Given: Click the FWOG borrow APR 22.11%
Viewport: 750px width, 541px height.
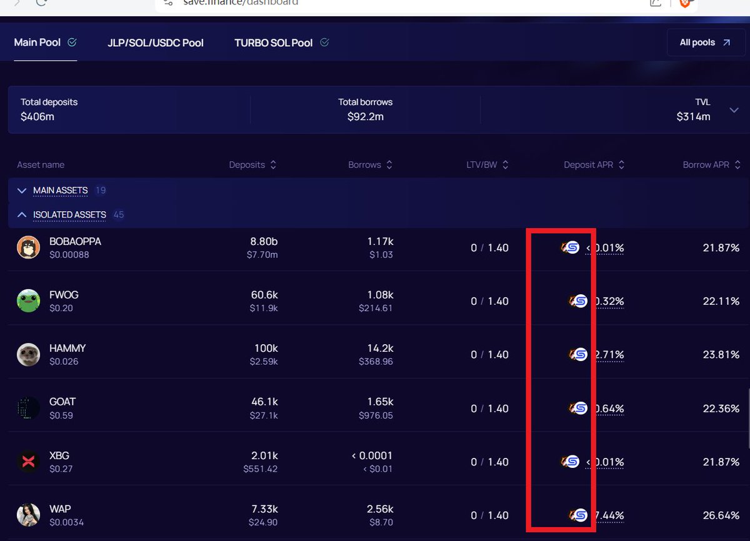Looking at the screenshot, I should tap(721, 302).
